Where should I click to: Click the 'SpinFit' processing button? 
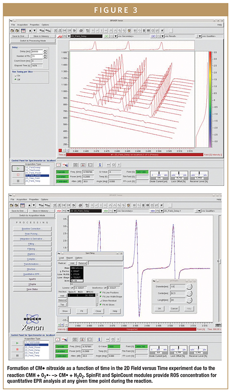tap(32, 279)
